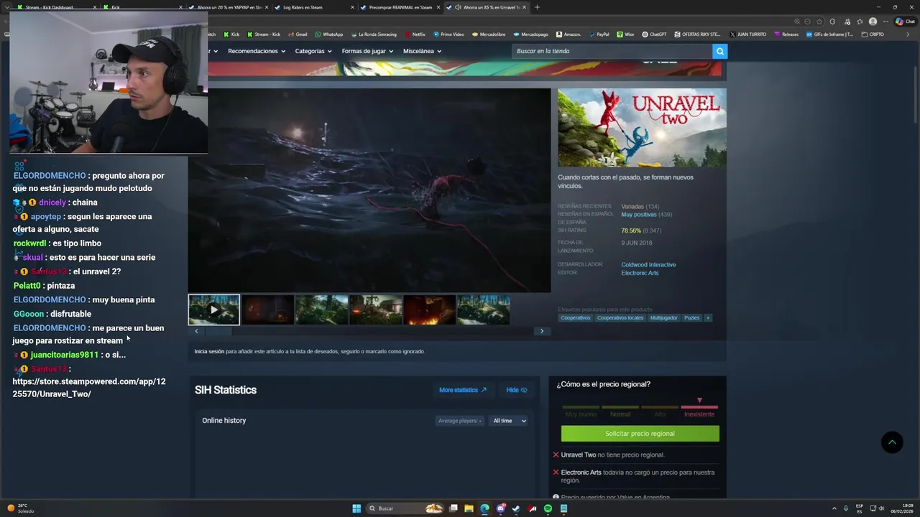This screenshot has width=920, height=517.
Task: Click the Inicia sesión link
Action: (209, 351)
